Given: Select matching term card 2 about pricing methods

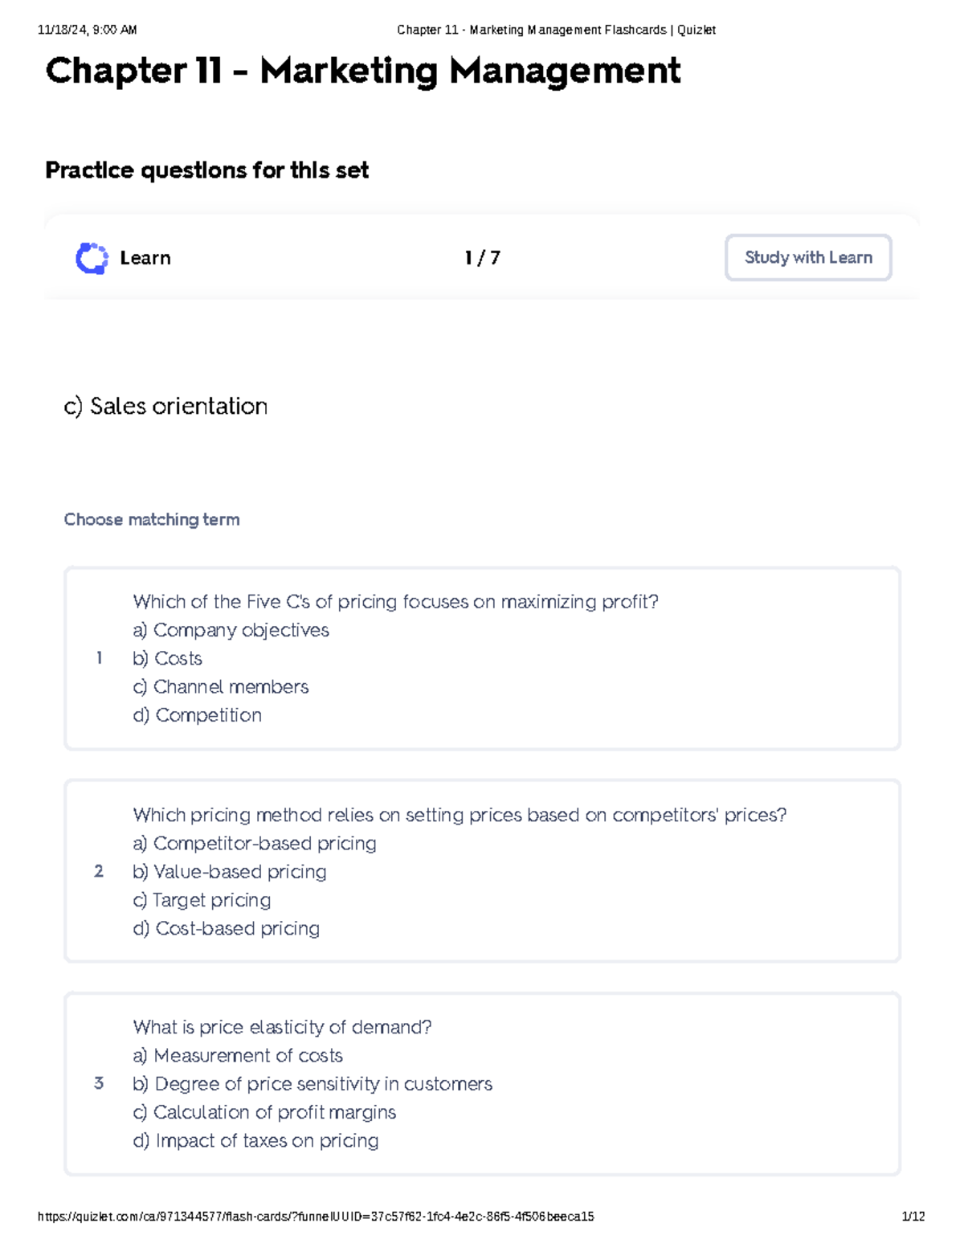Looking at the screenshot, I should (x=482, y=871).
